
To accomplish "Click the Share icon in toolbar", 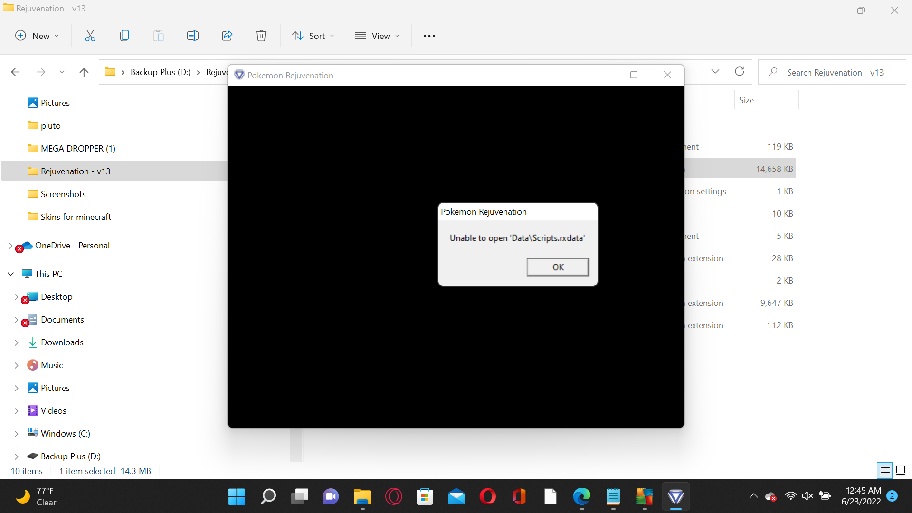I will [x=227, y=36].
